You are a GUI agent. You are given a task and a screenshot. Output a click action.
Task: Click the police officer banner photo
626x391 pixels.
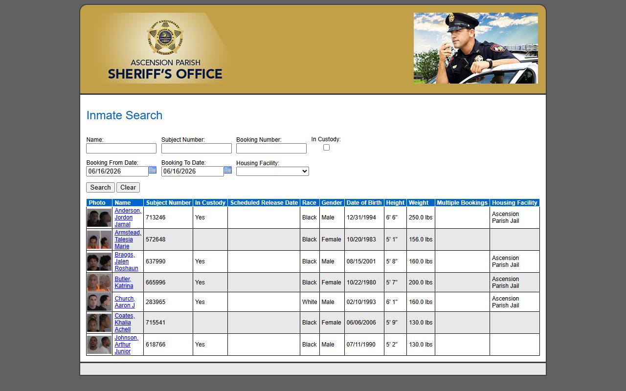pos(475,48)
